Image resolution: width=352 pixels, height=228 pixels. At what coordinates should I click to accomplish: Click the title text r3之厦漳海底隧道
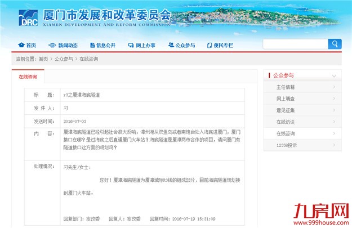pos(82,95)
